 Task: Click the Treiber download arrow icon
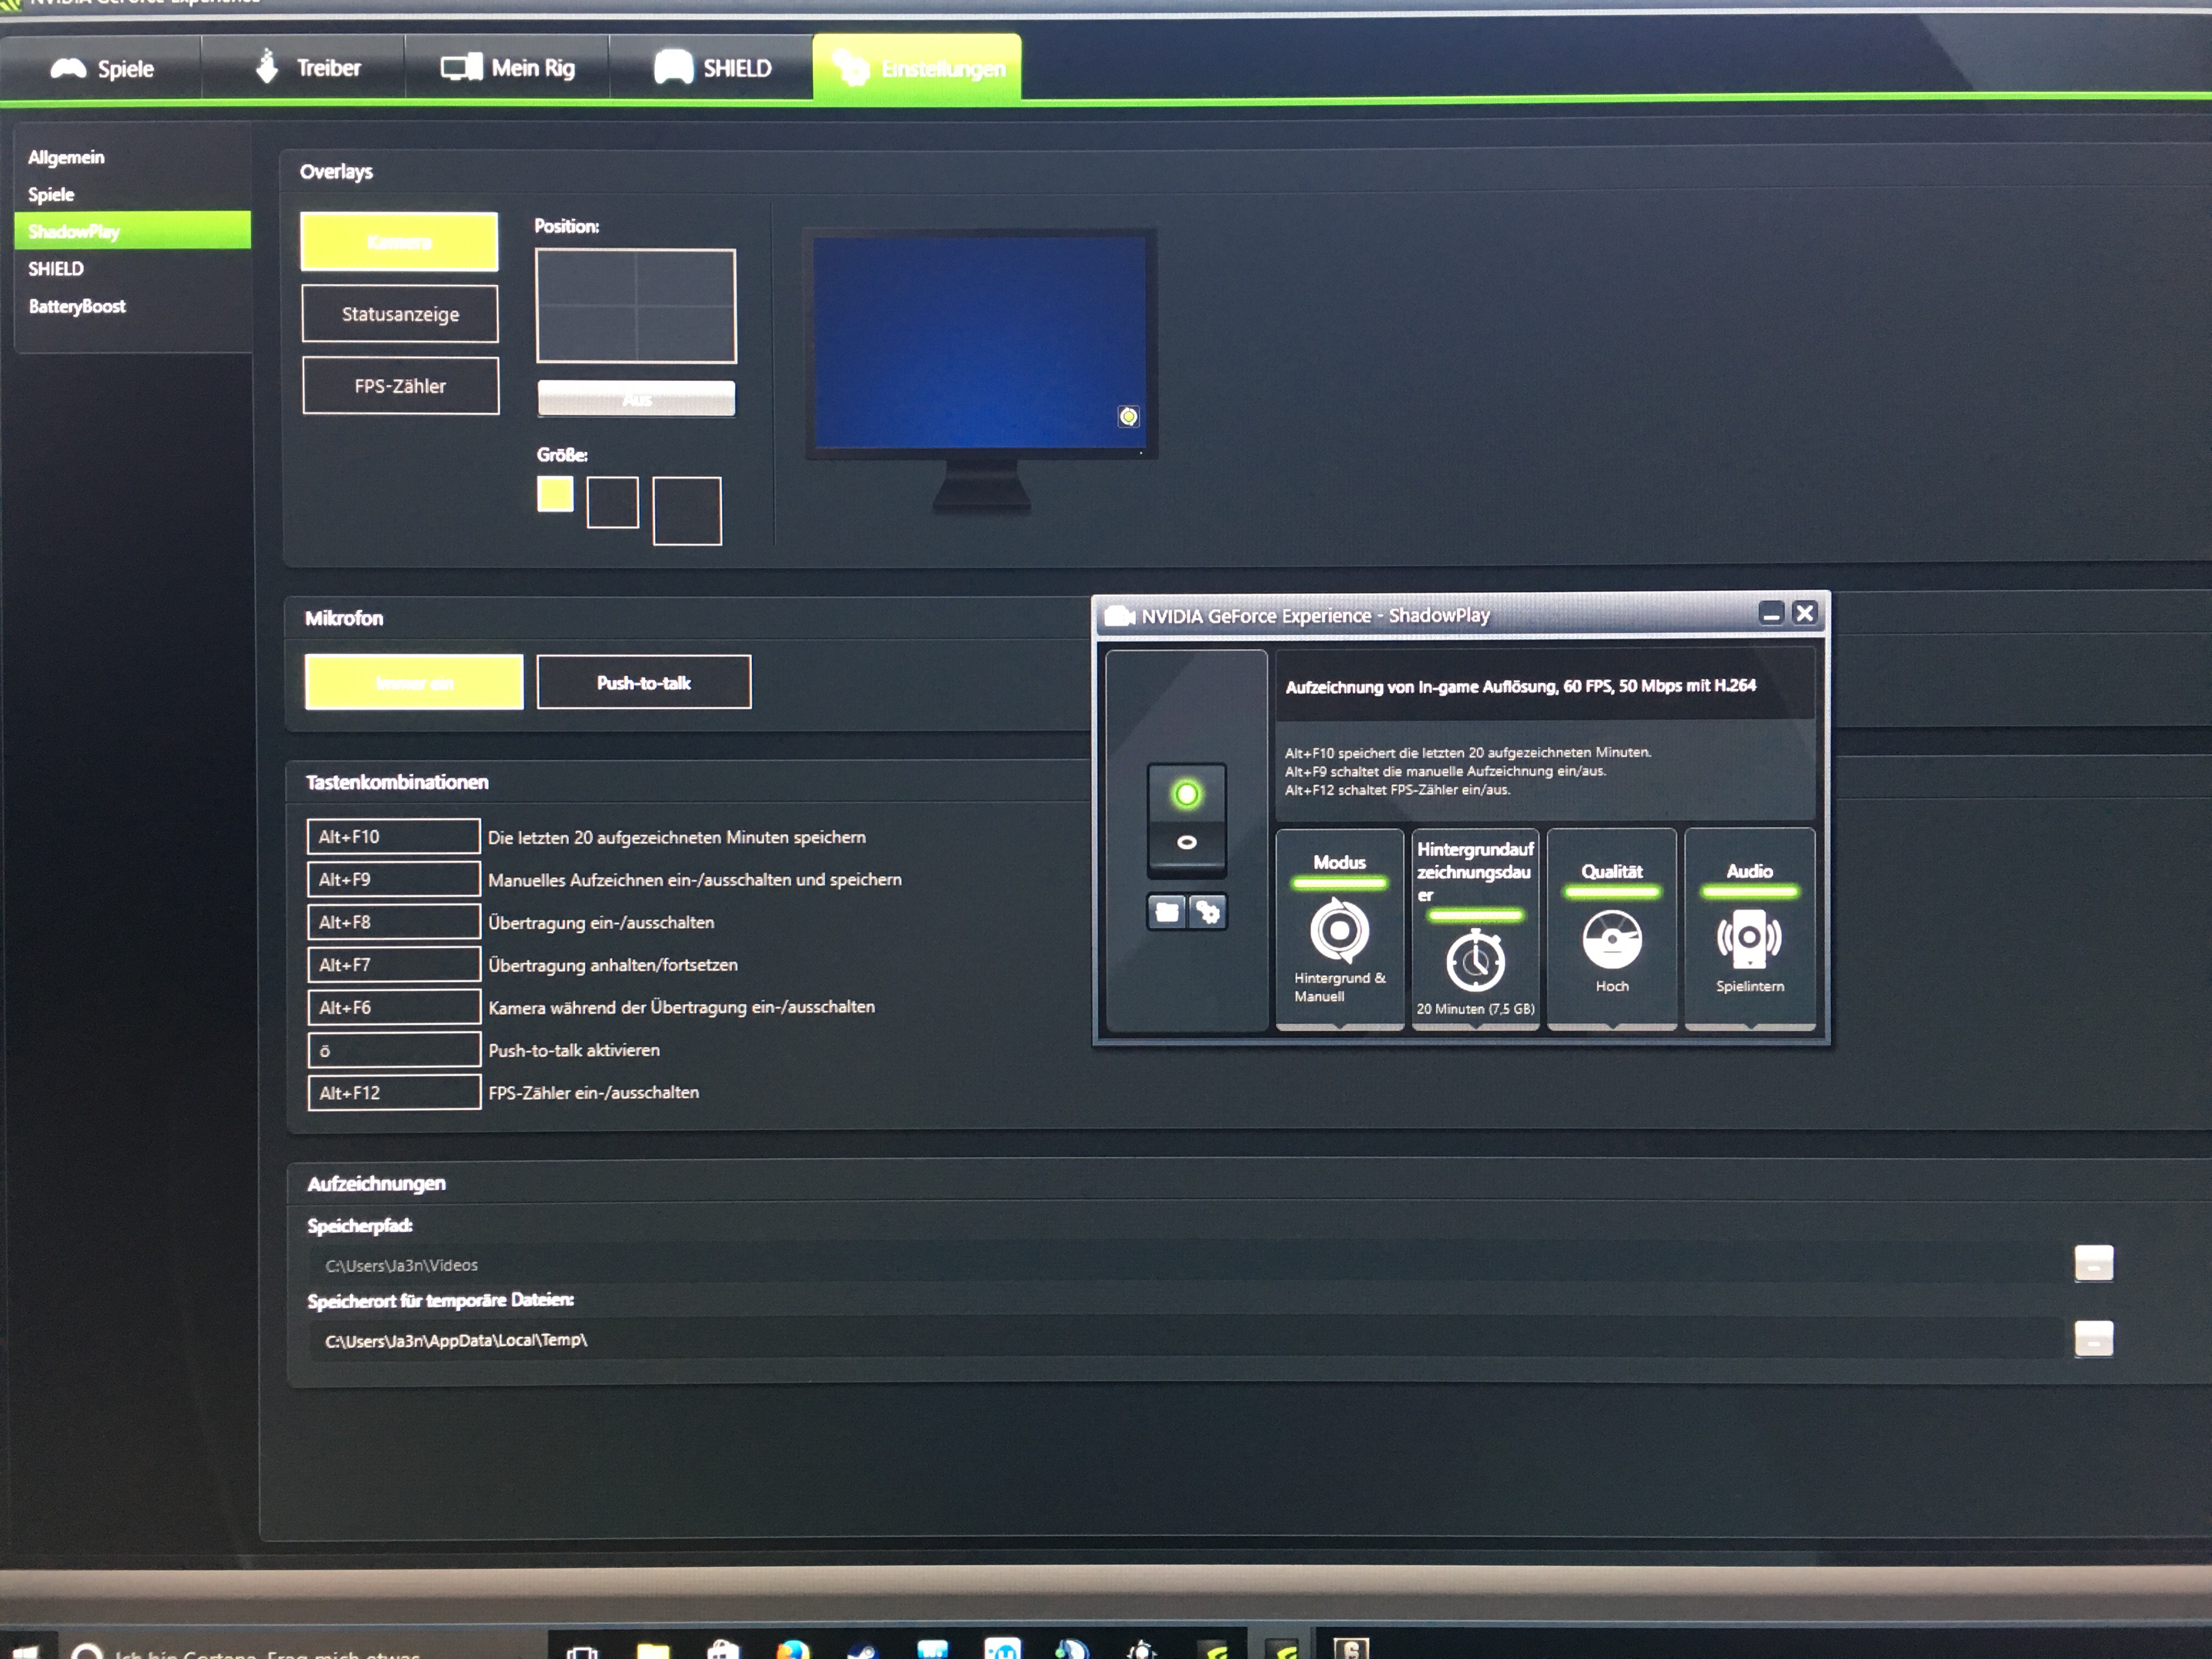click(x=266, y=67)
